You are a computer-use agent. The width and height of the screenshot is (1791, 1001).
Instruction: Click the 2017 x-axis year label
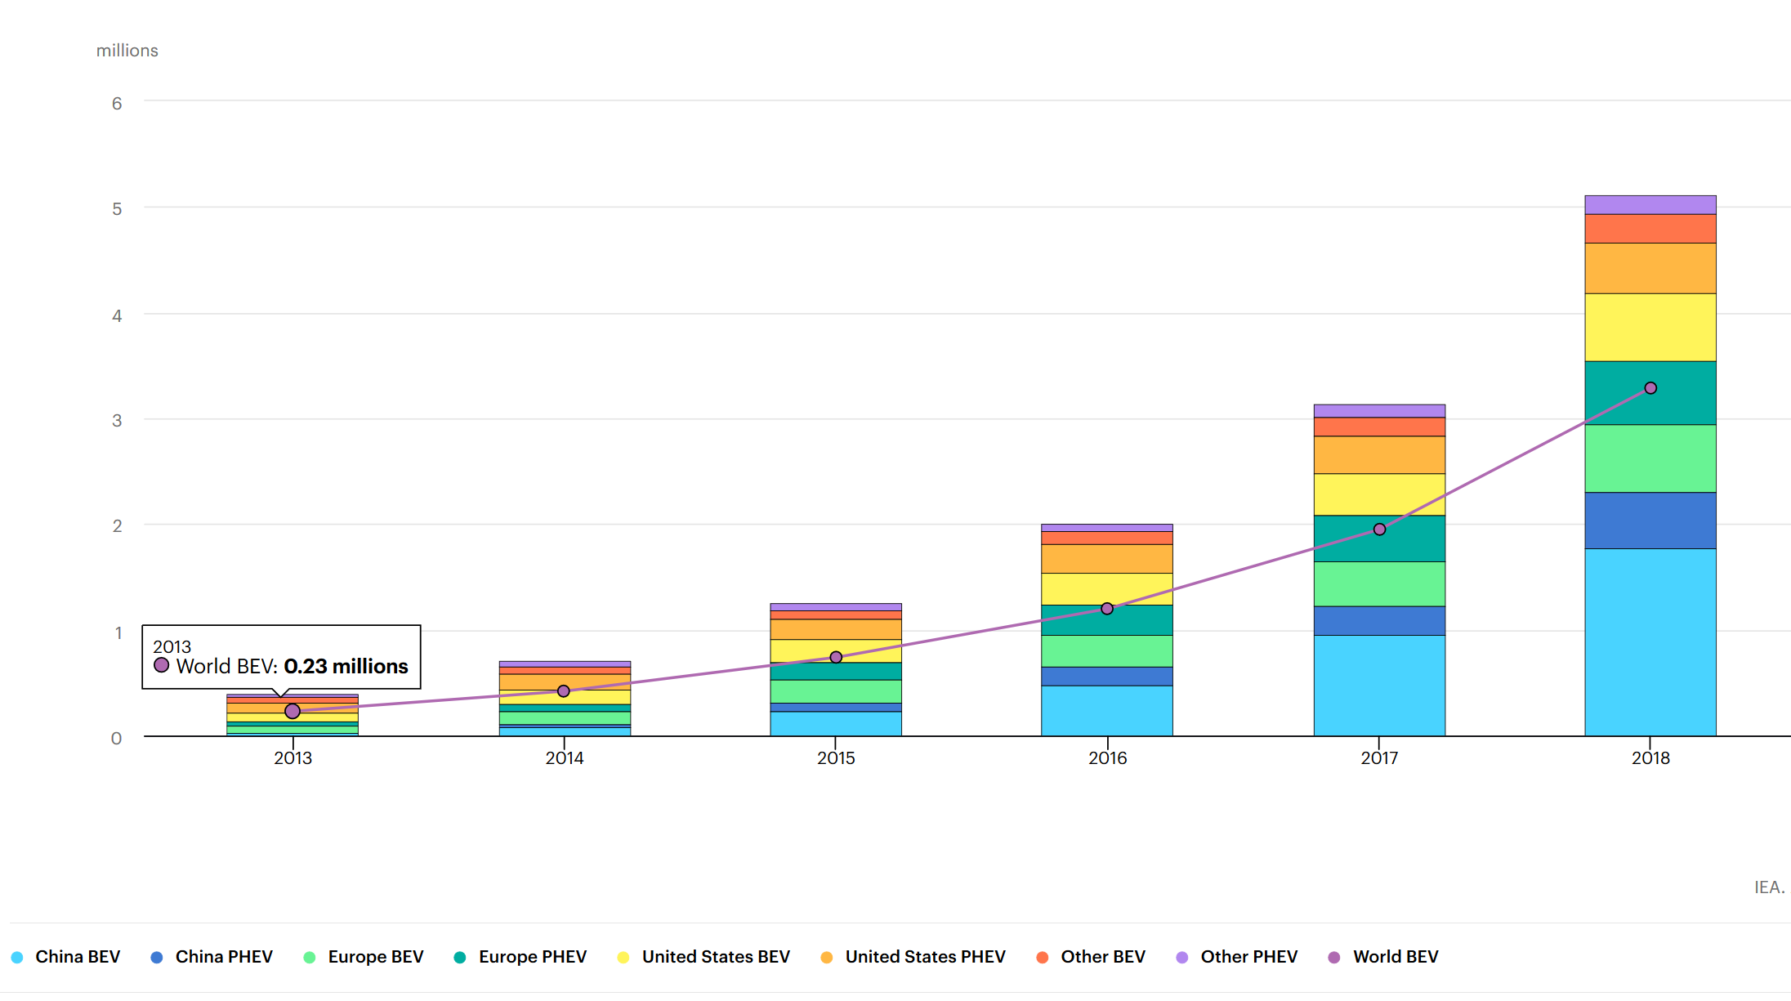tap(1379, 758)
